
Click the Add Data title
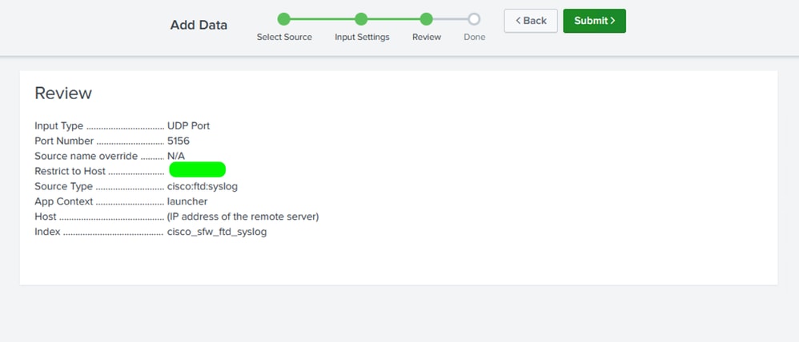[x=199, y=25]
